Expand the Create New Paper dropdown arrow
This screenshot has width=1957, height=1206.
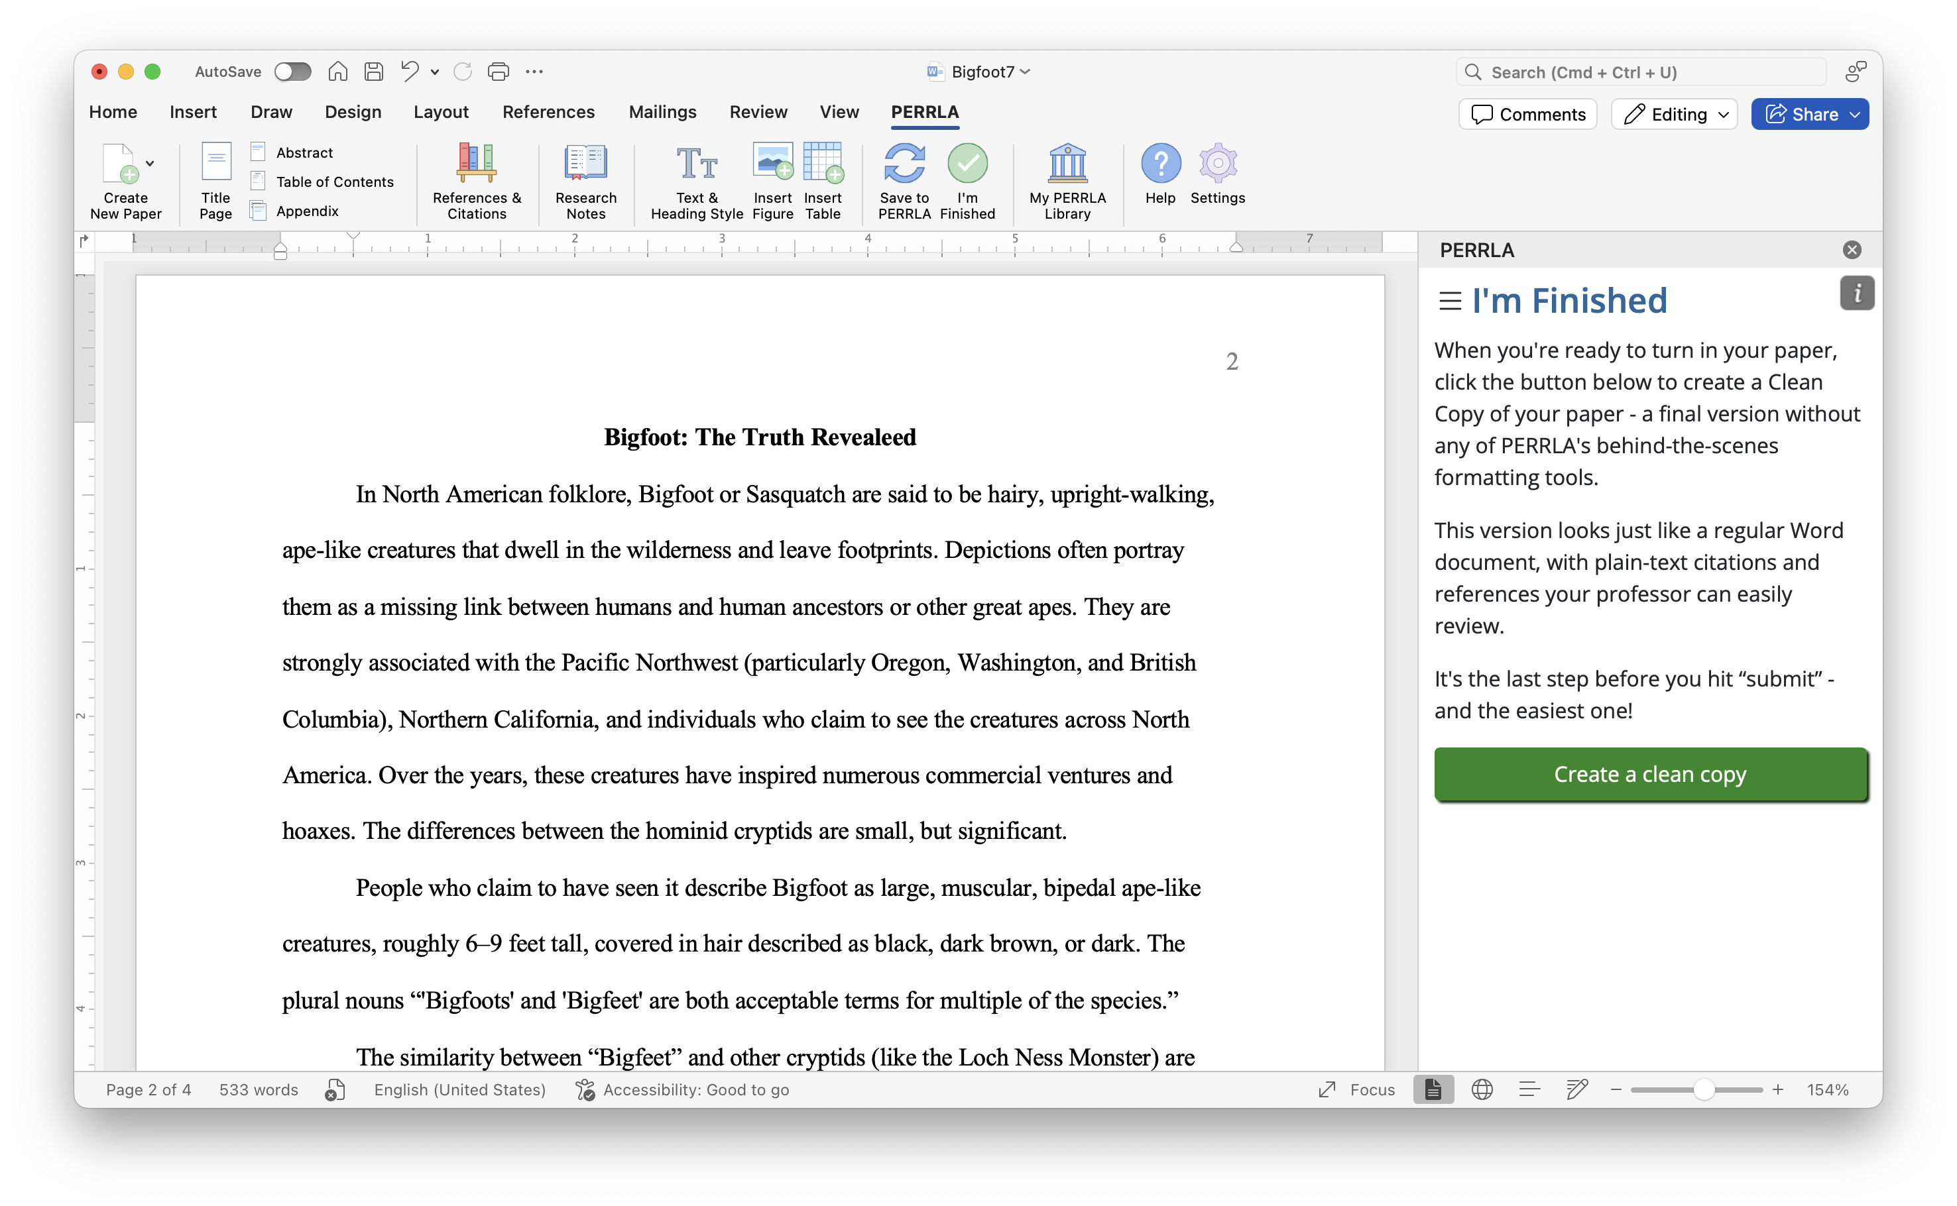click(x=150, y=164)
